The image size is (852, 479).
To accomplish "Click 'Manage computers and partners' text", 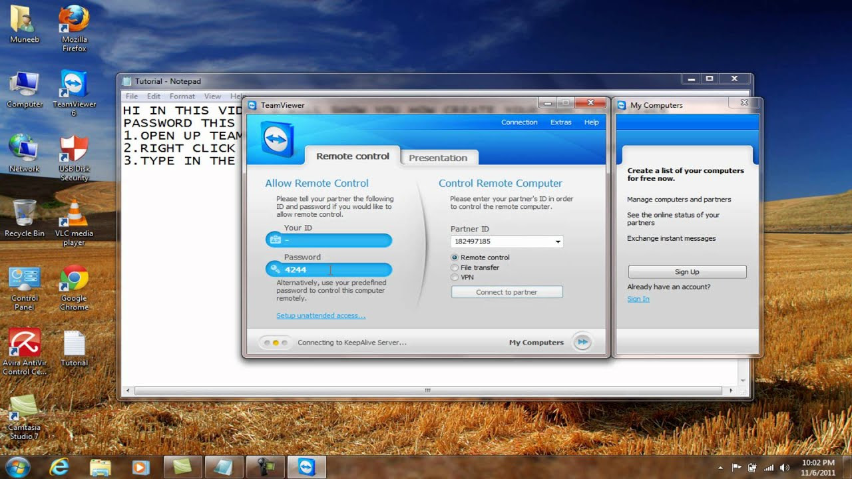I will point(678,200).
